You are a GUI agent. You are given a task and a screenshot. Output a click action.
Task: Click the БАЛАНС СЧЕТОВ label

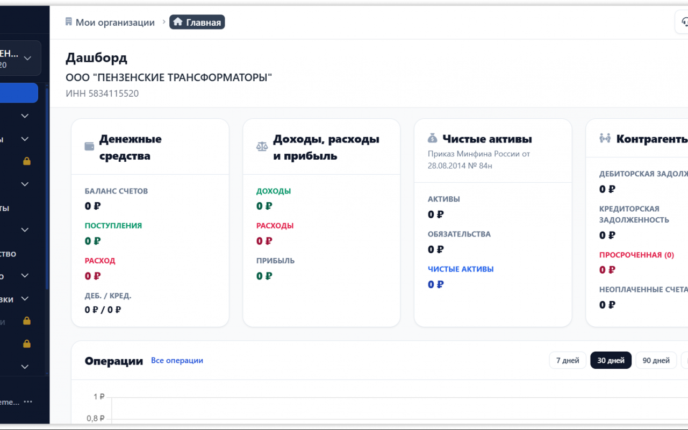[116, 191]
